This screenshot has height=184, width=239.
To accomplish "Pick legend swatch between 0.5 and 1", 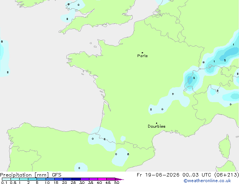I will point(15,179).
